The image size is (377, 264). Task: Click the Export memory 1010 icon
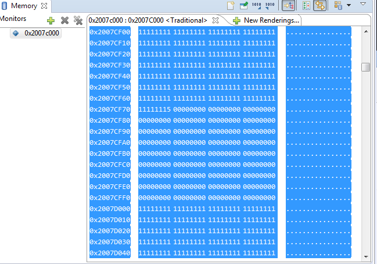click(270, 5)
